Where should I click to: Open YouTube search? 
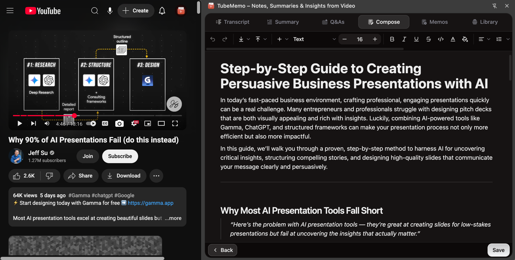[95, 11]
